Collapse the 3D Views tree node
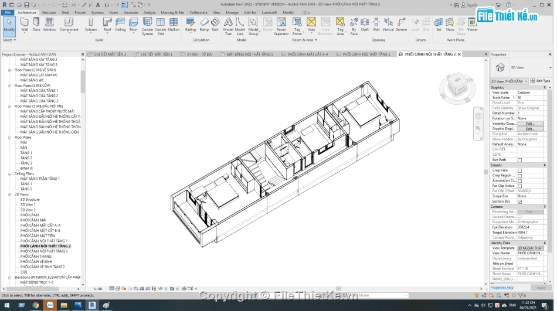This screenshot has height=311, width=557. pos(9,194)
